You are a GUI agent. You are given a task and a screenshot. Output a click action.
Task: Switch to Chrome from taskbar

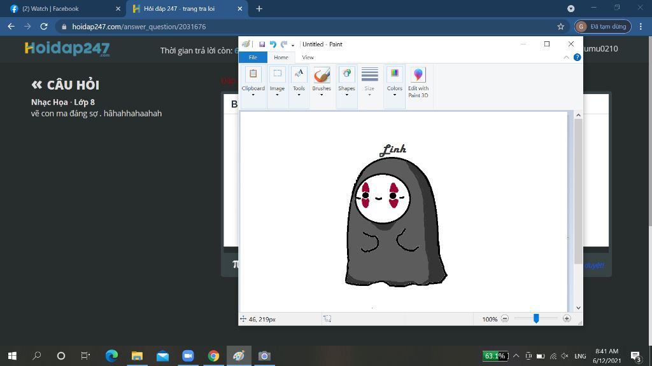point(213,356)
